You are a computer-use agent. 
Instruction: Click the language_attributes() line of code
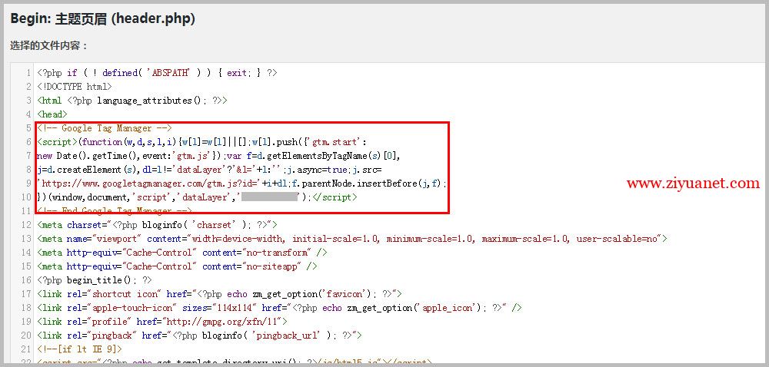(x=132, y=101)
